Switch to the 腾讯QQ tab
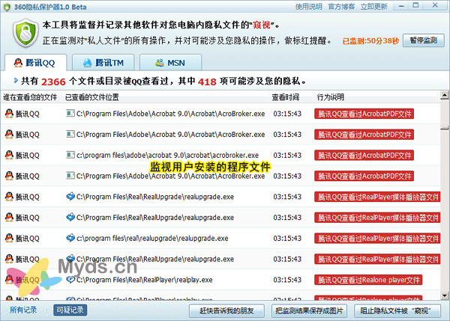This screenshot has height=321, width=450. pyautogui.click(x=35, y=63)
